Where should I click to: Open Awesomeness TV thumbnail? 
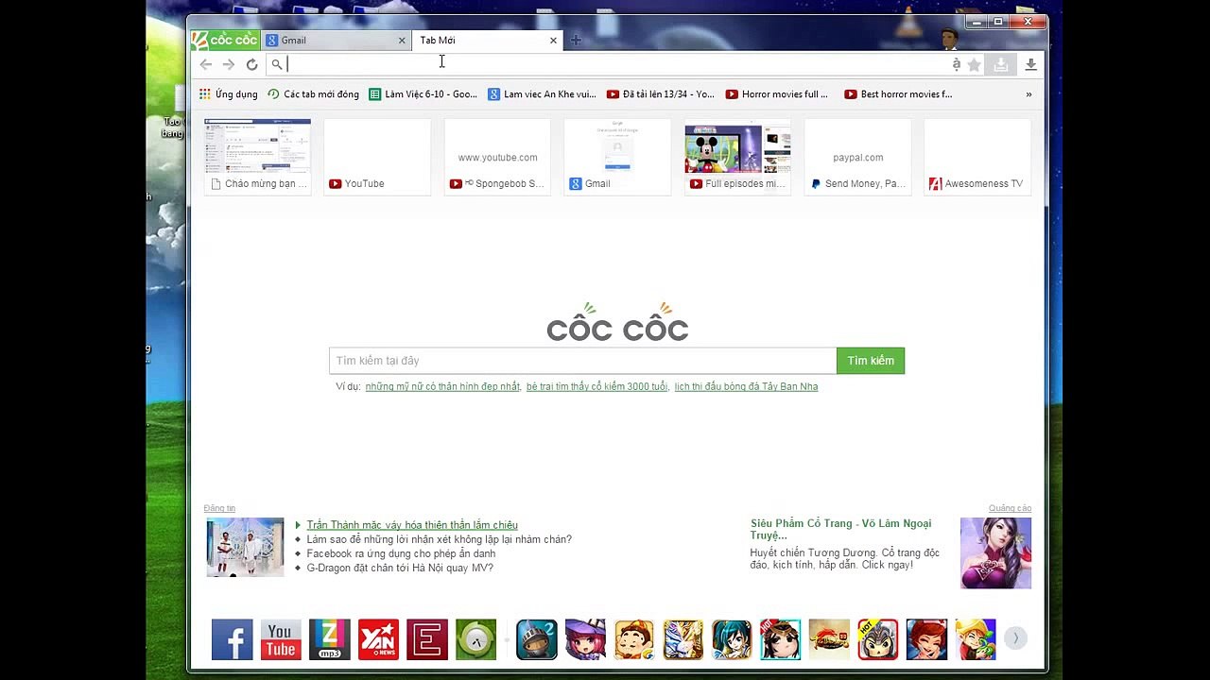point(977,157)
